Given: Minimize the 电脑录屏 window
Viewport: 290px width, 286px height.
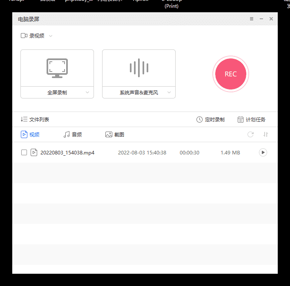Looking at the screenshot, I should point(261,19).
